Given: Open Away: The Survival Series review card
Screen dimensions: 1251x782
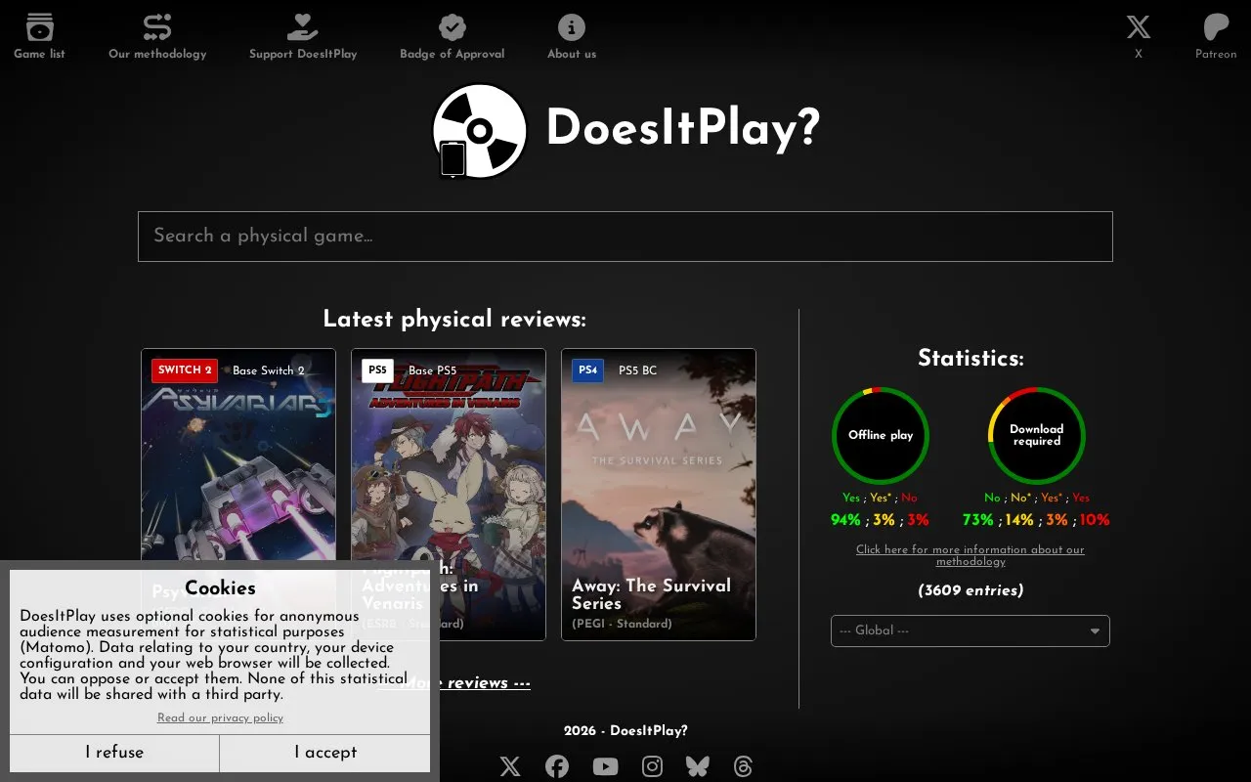Looking at the screenshot, I should (x=659, y=495).
